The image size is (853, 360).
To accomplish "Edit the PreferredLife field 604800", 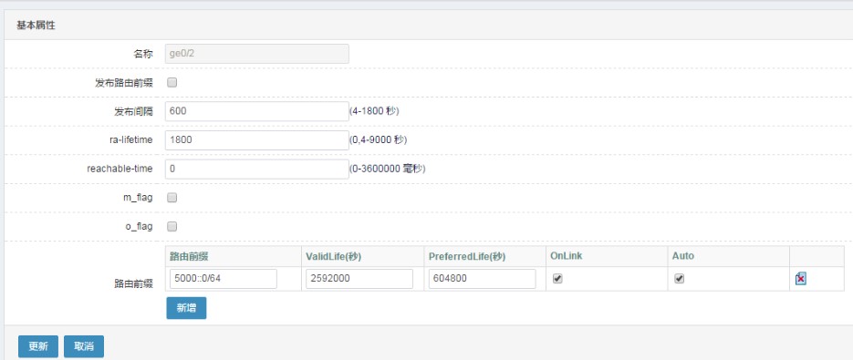I will [482, 279].
